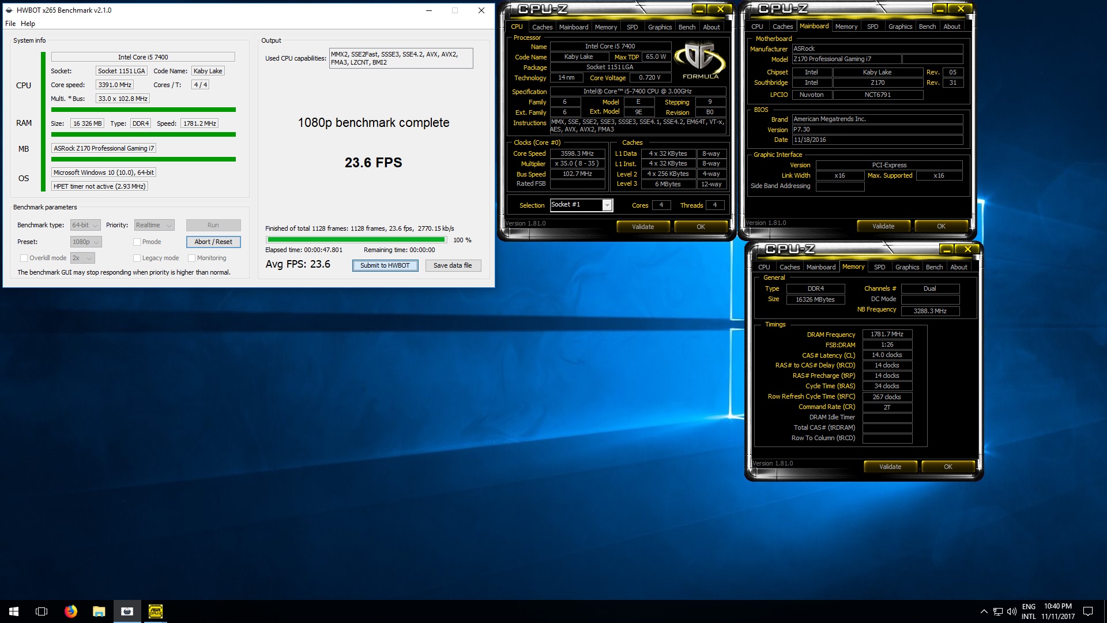1107x623 pixels.
Task: Click the OC Formula logo in CPU-Z
Action: 700,61
